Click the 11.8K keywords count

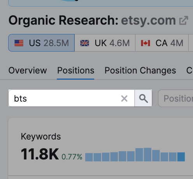40,154
